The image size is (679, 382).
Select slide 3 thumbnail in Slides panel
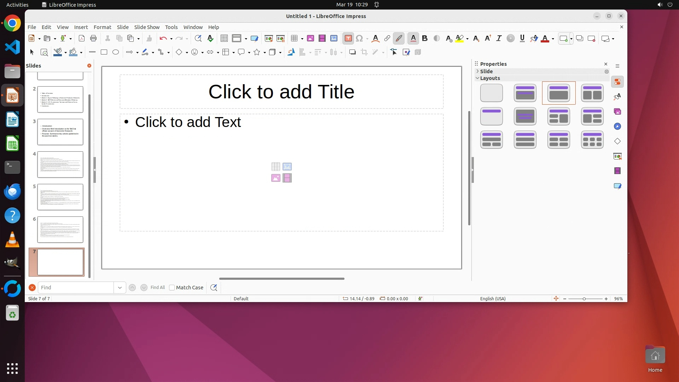point(60,132)
